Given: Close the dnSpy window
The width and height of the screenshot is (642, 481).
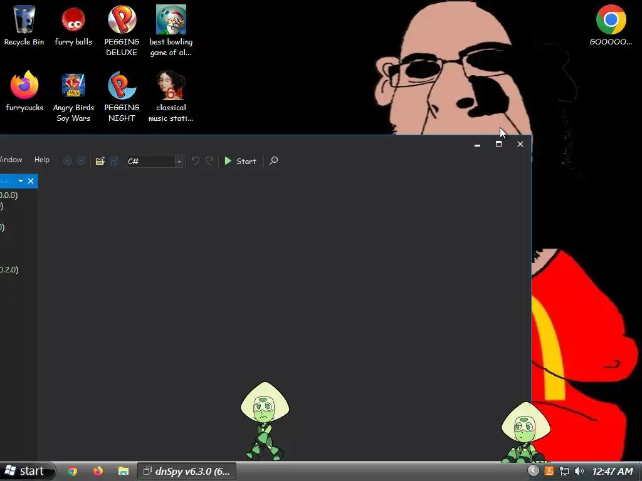Looking at the screenshot, I should click(x=520, y=144).
